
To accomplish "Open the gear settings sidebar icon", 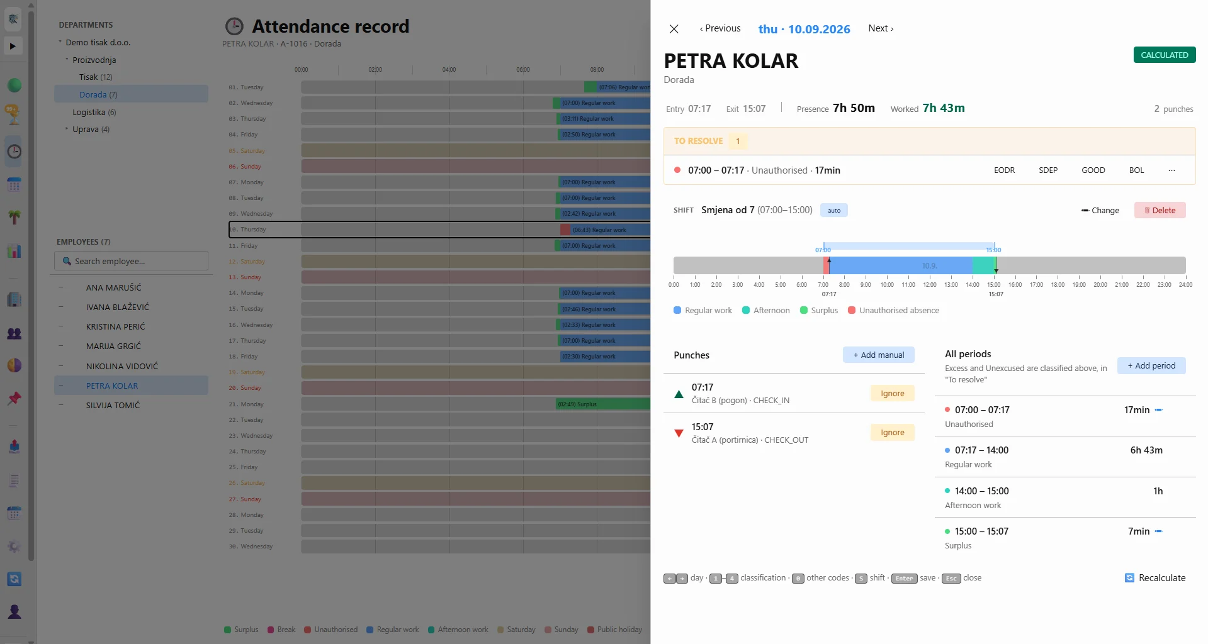I will 14,546.
